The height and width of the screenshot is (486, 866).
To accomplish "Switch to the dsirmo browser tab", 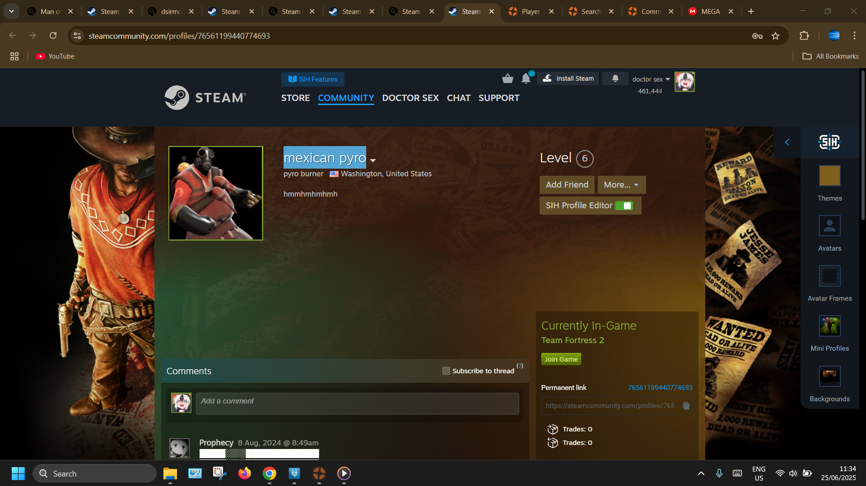I will [171, 12].
